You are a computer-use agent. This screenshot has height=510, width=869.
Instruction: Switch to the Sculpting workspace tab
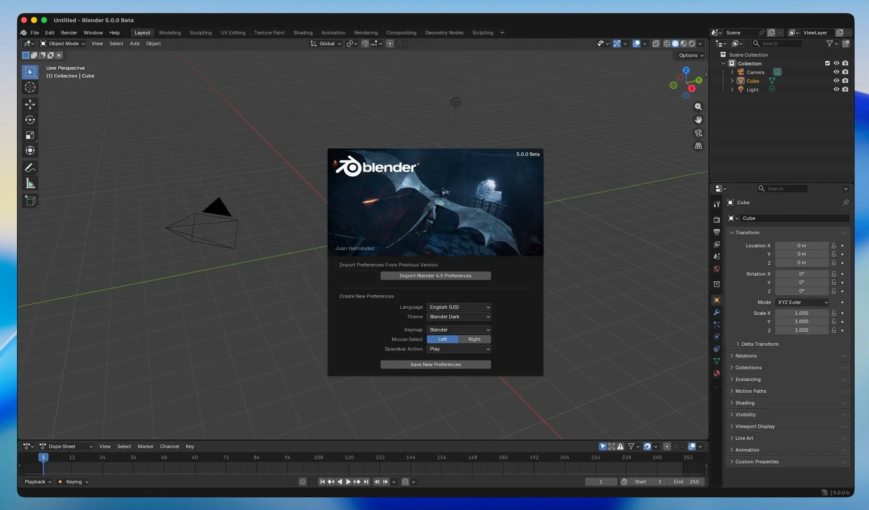coord(200,33)
